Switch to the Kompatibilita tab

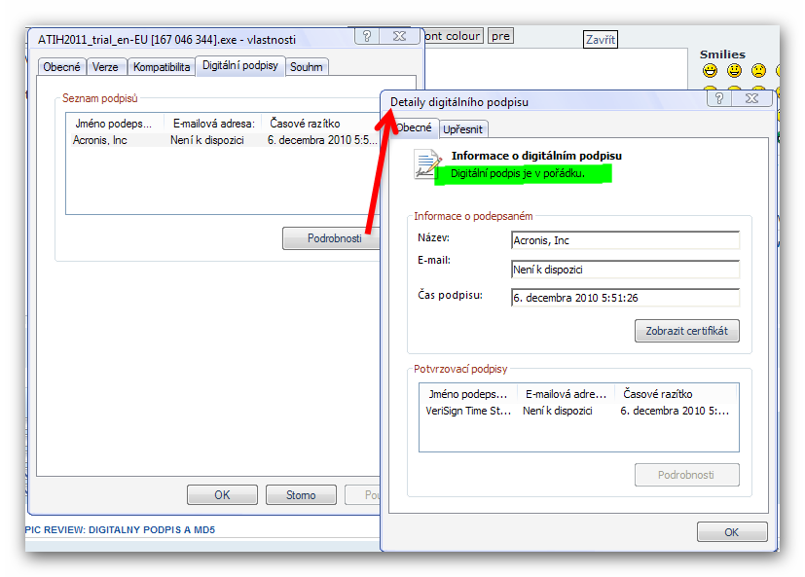pos(162,67)
